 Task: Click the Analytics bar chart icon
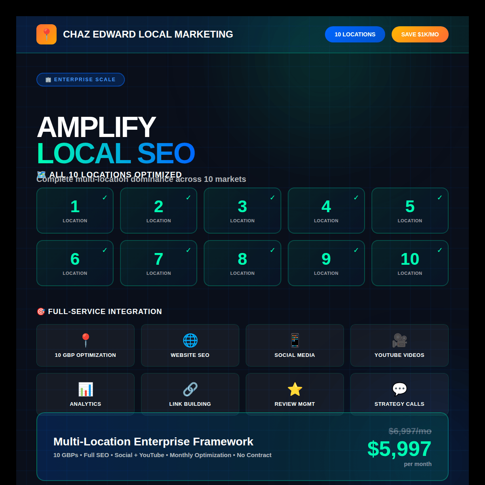tap(85, 389)
